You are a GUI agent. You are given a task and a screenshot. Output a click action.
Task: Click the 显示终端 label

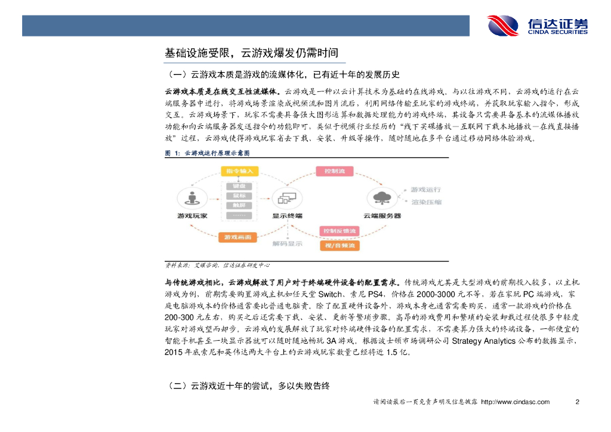tap(287, 216)
